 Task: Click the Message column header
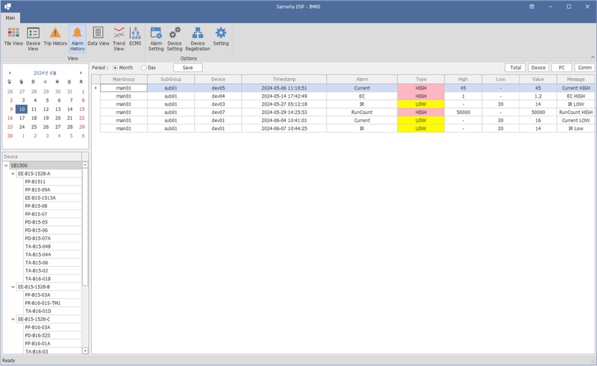tap(575, 79)
